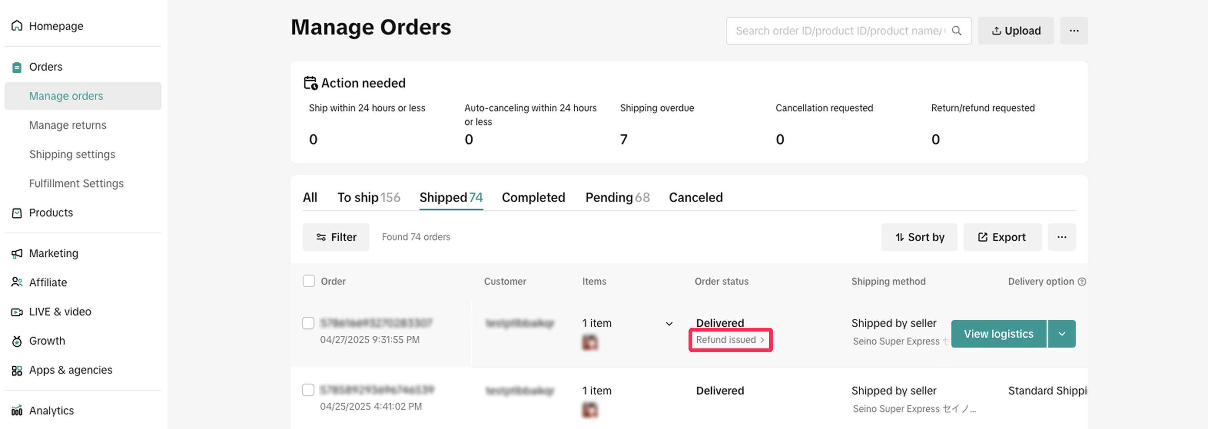Switch to the To ship tab
1208x429 pixels.
tap(368, 198)
